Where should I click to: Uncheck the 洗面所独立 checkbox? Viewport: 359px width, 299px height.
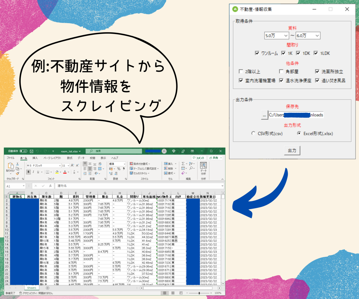[317, 71]
